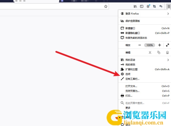Open 登录 Firefox sign-in entry
The image size is (171, 126).
[x=145, y=14]
